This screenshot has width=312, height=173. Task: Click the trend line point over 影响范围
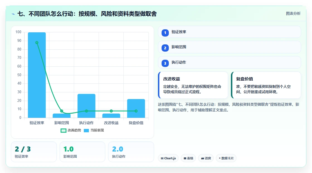pyautogui.click(x=62, y=111)
